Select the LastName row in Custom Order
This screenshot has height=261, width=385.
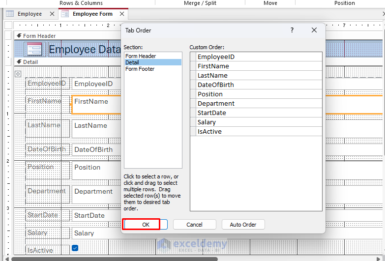point(256,75)
